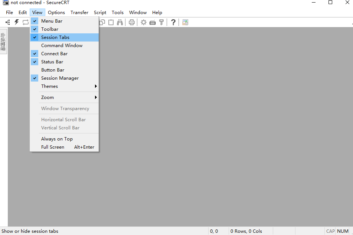Minimize the SecureCRT window
This screenshot has width=353, height=235.
[314, 3]
